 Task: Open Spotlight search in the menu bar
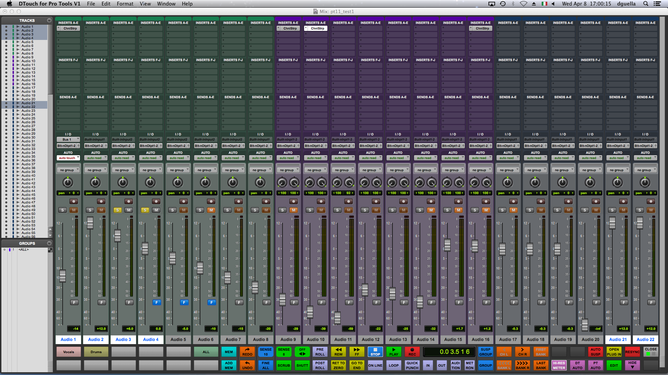[646, 4]
